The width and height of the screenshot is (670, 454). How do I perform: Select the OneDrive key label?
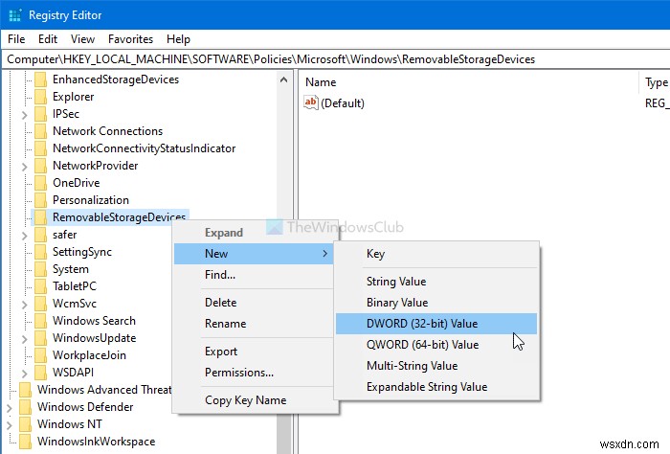point(76,183)
